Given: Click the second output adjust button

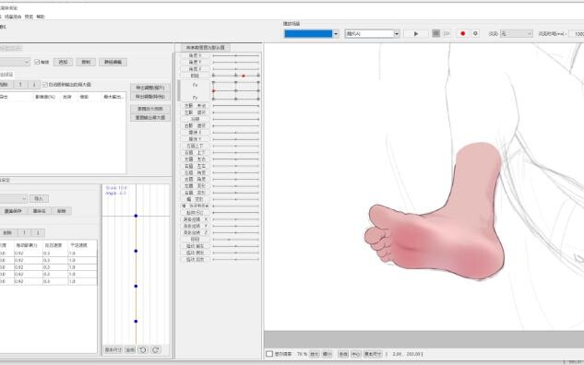Looking at the screenshot, I should click(x=150, y=97).
